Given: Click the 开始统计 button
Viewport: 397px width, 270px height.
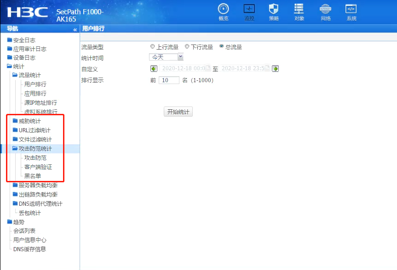Looking at the screenshot, I should point(178,112).
